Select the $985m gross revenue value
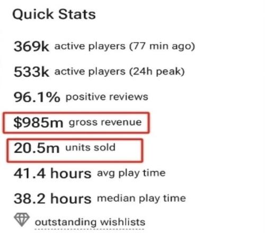The image size is (265, 233). [38, 123]
